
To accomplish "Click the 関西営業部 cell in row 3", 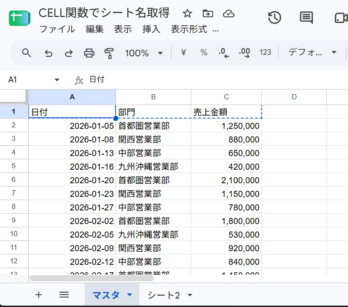I will pos(154,139).
